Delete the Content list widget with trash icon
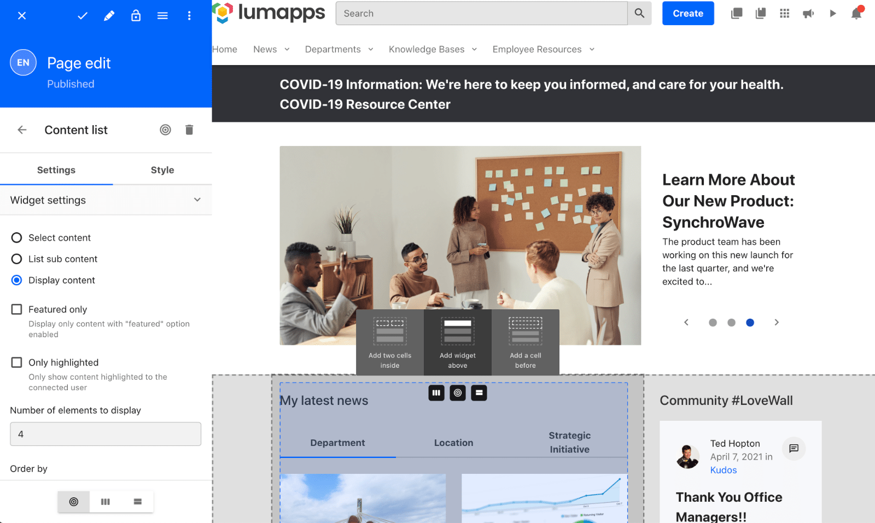This screenshot has width=875, height=523. pyautogui.click(x=189, y=130)
